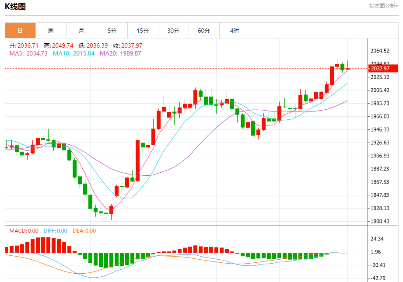Screen dimensions: 403x282
Task: Open the 基本面分析 link
Action: (x=383, y=6)
